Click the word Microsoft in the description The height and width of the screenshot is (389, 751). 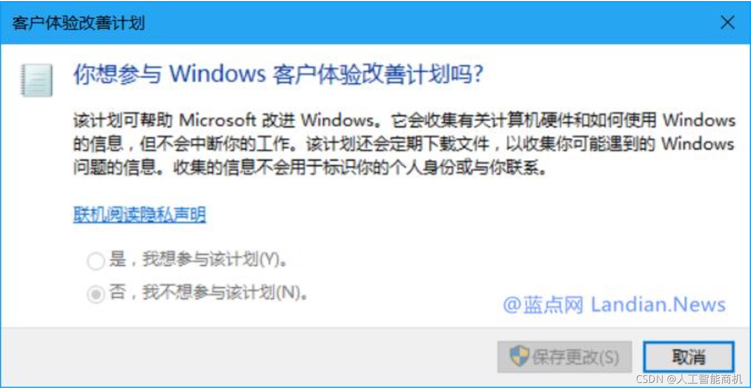pos(218,120)
